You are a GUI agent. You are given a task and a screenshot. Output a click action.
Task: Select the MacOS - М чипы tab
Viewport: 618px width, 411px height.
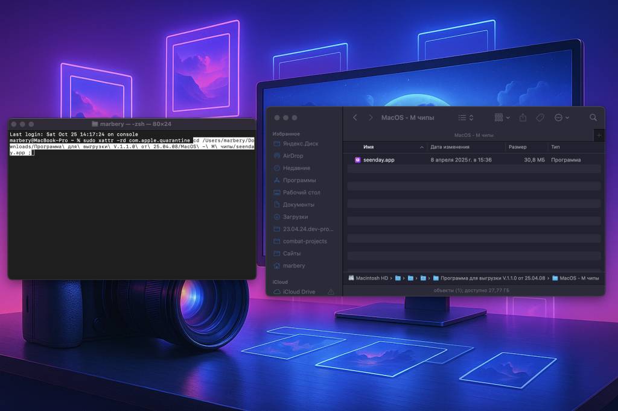click(x=473, y=136)
